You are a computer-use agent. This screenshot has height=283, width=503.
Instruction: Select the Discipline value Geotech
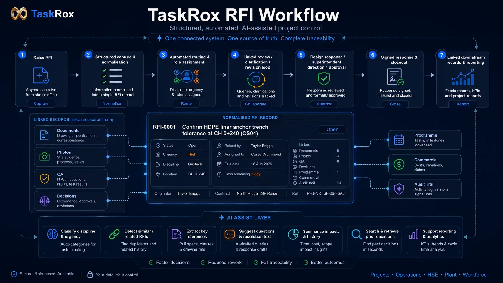pos(195,164)
